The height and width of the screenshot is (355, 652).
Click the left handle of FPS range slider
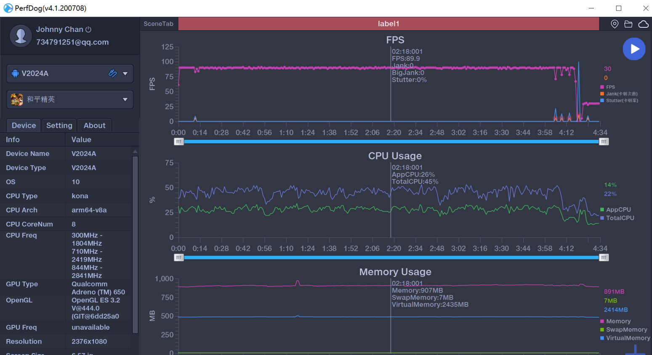click(x=179, y=142)
